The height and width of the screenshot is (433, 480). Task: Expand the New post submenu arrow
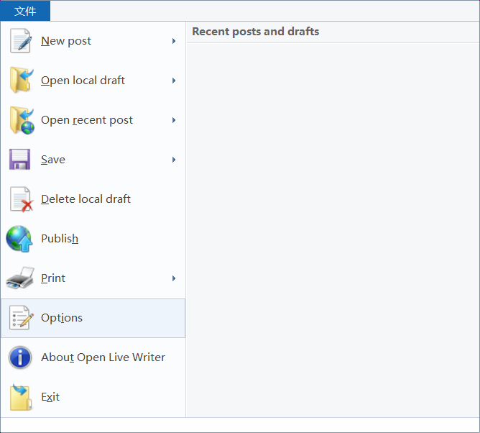coord(174,41)
